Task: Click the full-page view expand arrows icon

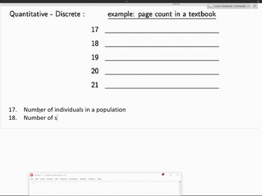Action: [255, 6]
